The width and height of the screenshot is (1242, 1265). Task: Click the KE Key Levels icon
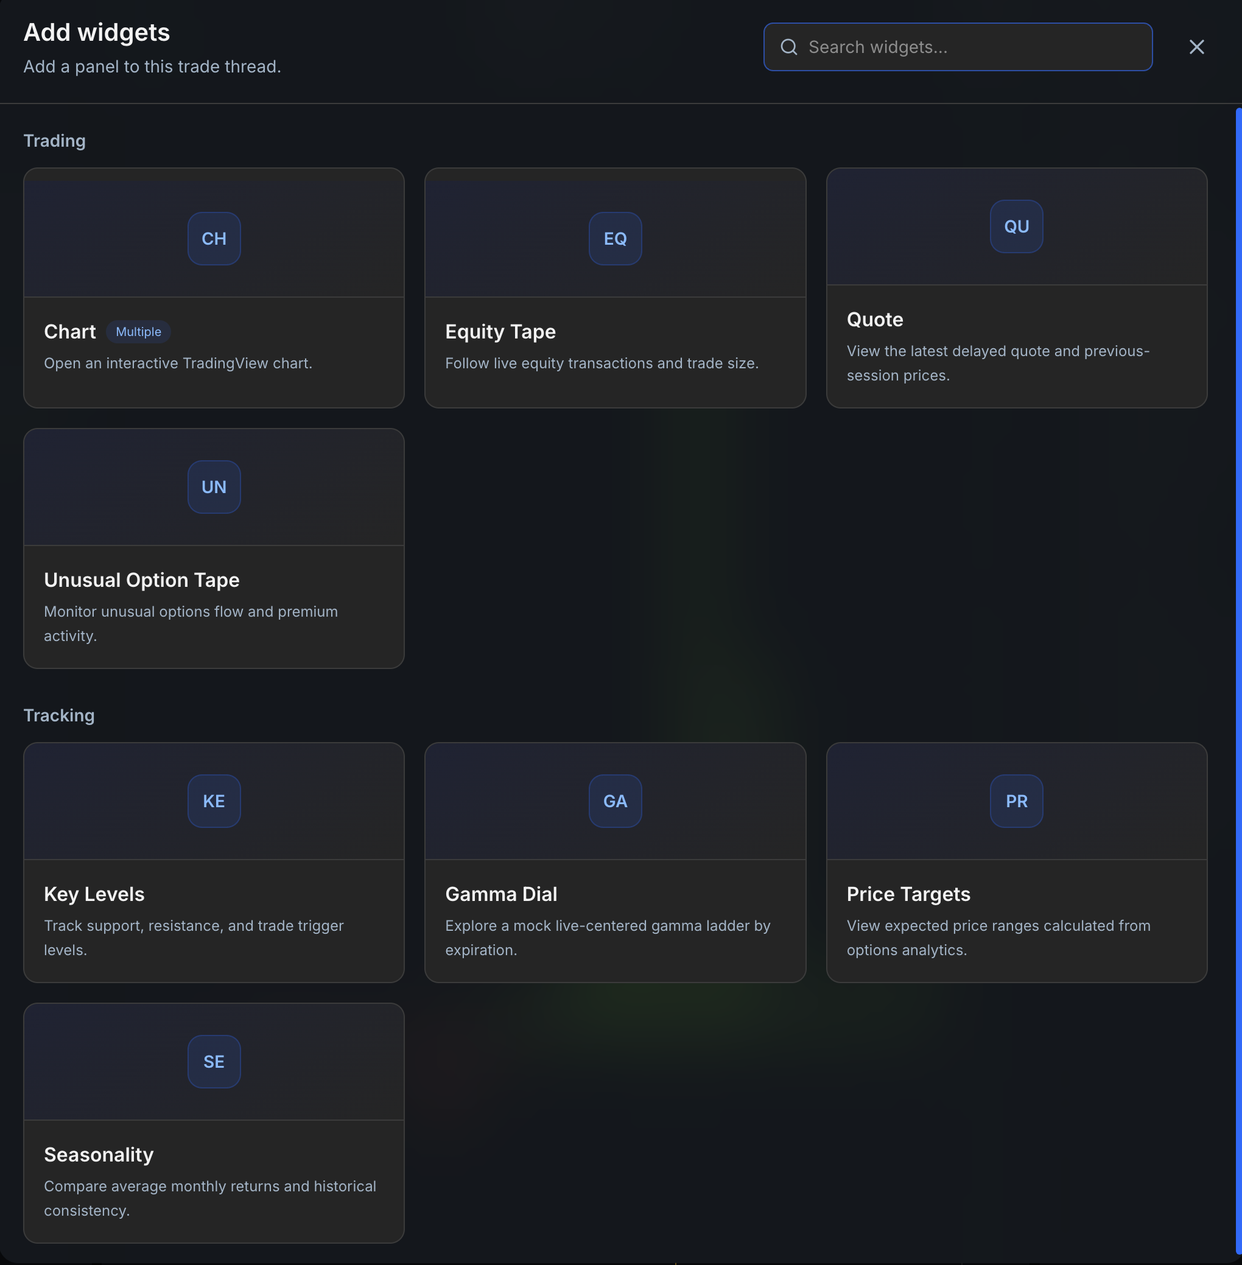[x=214, y=801]
